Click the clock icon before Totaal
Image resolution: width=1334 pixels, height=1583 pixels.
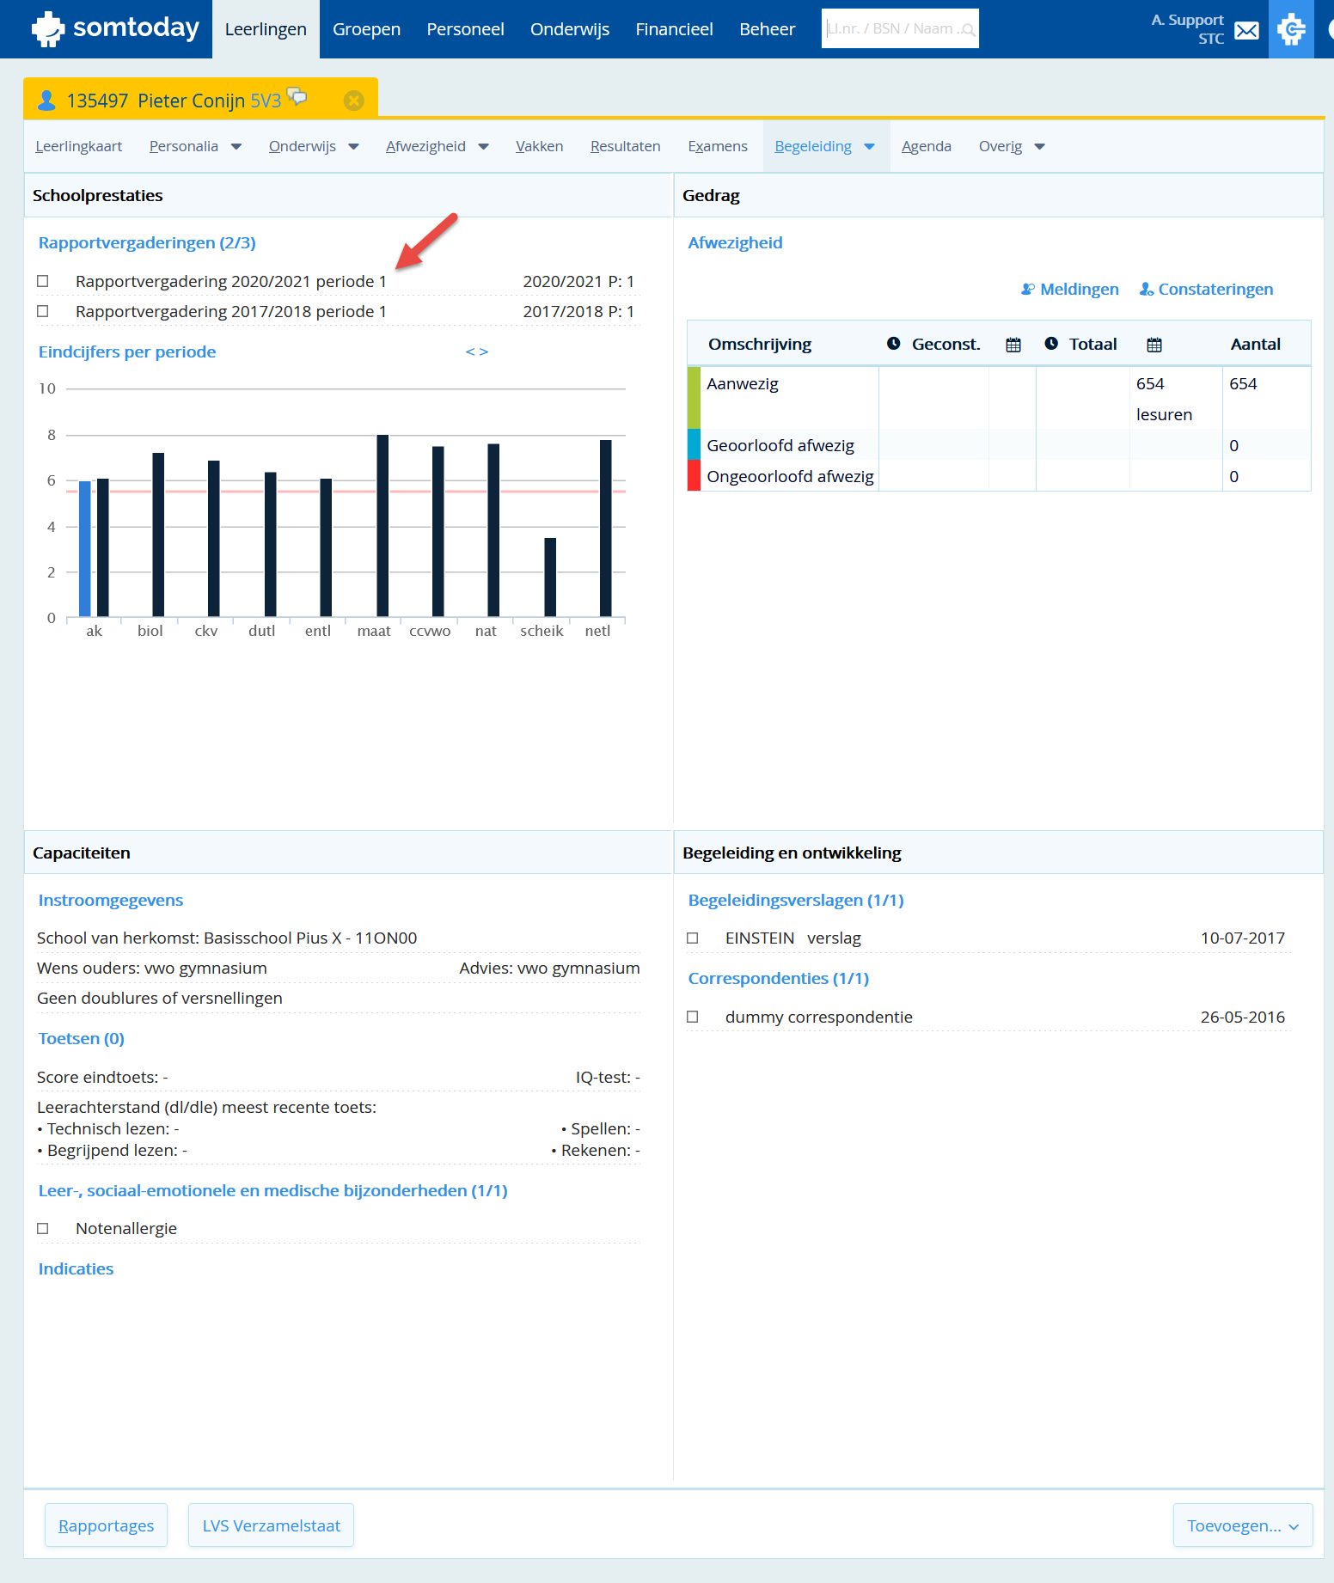(x=1051, y=344)
